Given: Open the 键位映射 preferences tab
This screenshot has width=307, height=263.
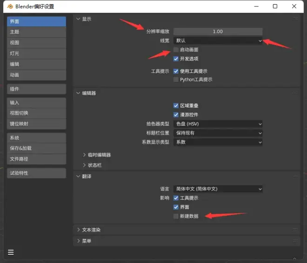Looking at the screenshot, I should pyautogui.click(x=36, y=124).
